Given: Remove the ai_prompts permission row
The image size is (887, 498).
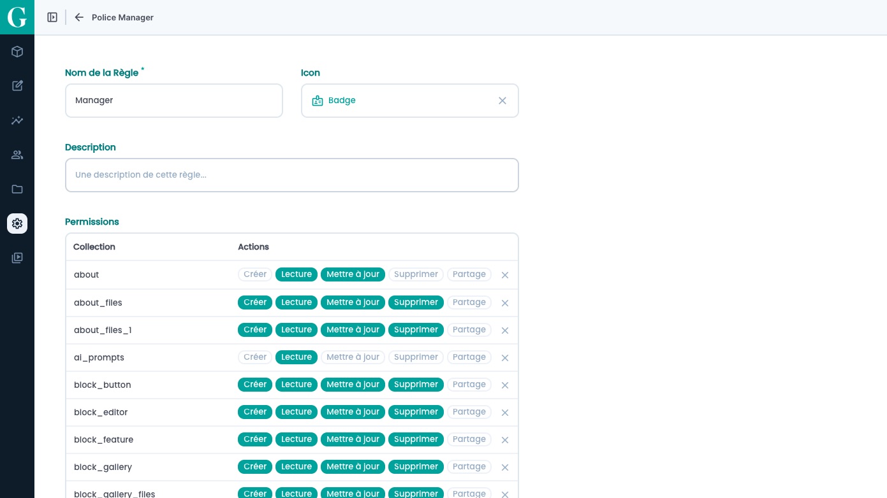Looking at the screenshot, I should click(505, 358).
